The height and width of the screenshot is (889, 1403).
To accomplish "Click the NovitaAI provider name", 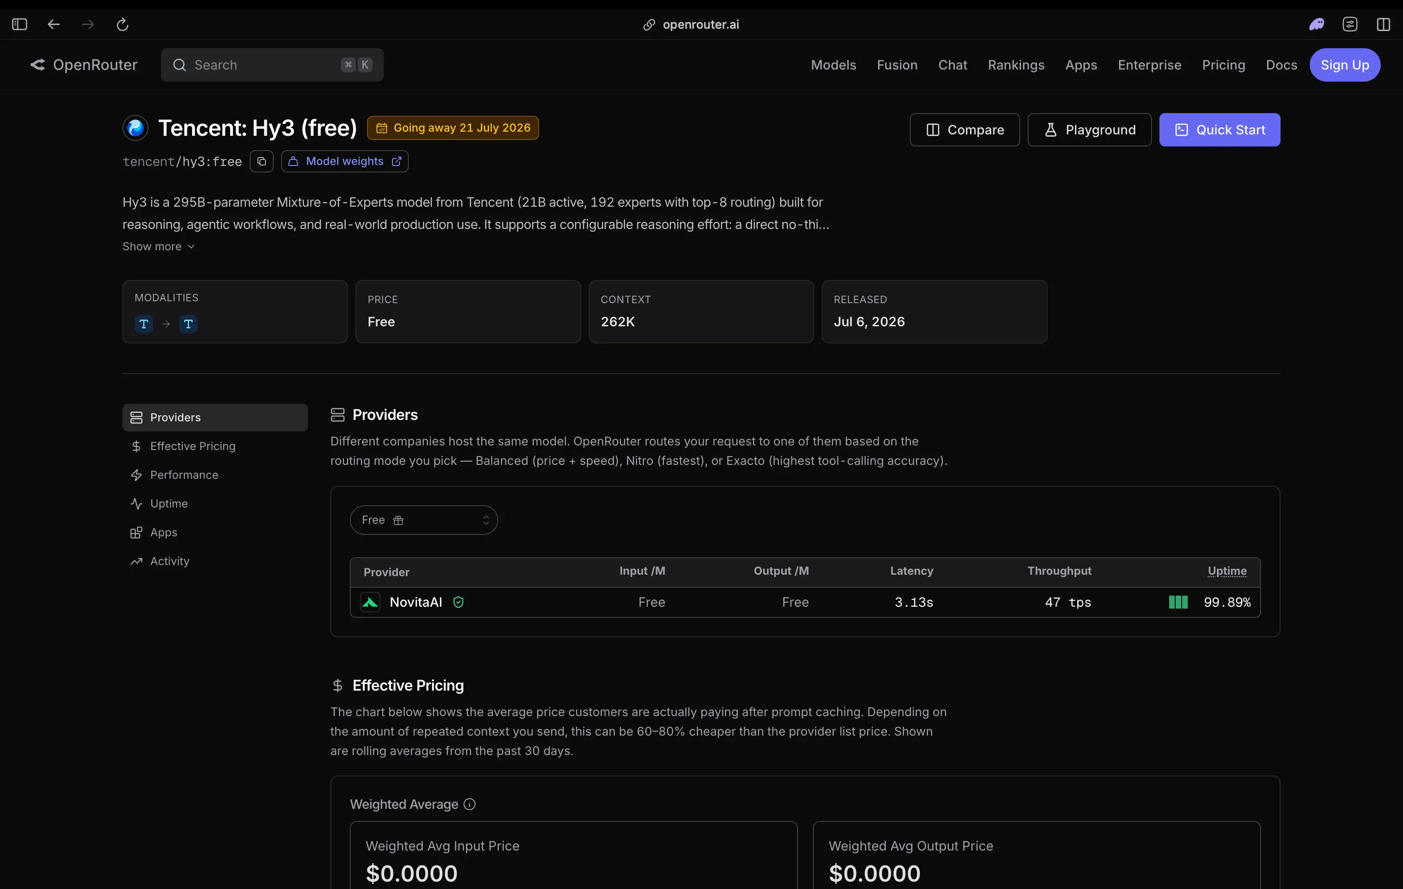I will click(416, 602).
